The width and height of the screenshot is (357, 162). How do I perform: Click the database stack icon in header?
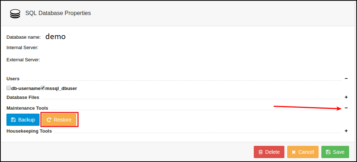tap(15, 14)
